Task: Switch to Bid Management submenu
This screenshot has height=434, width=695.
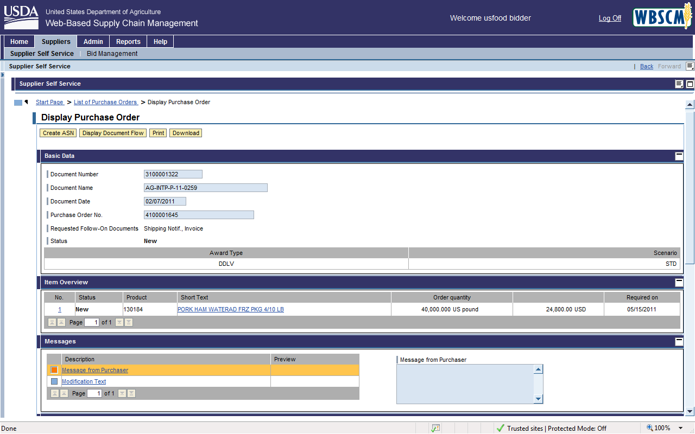Action: pyautogui.click(x=112, y=54)
